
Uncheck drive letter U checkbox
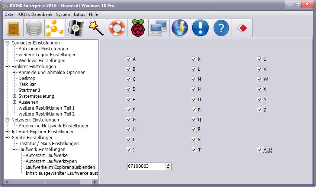click(259, 59)
